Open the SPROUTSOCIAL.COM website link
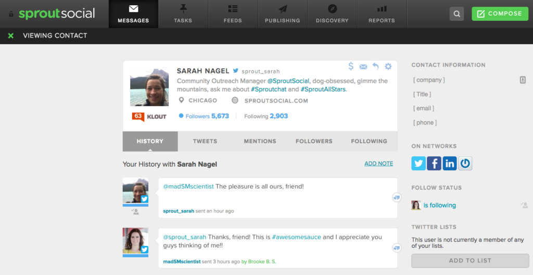Image resolution: width=533 pixels, height=275 pixels. pos(276,101)
